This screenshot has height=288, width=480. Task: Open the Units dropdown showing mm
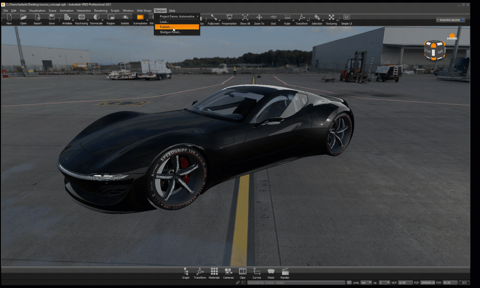click(366, 282)
